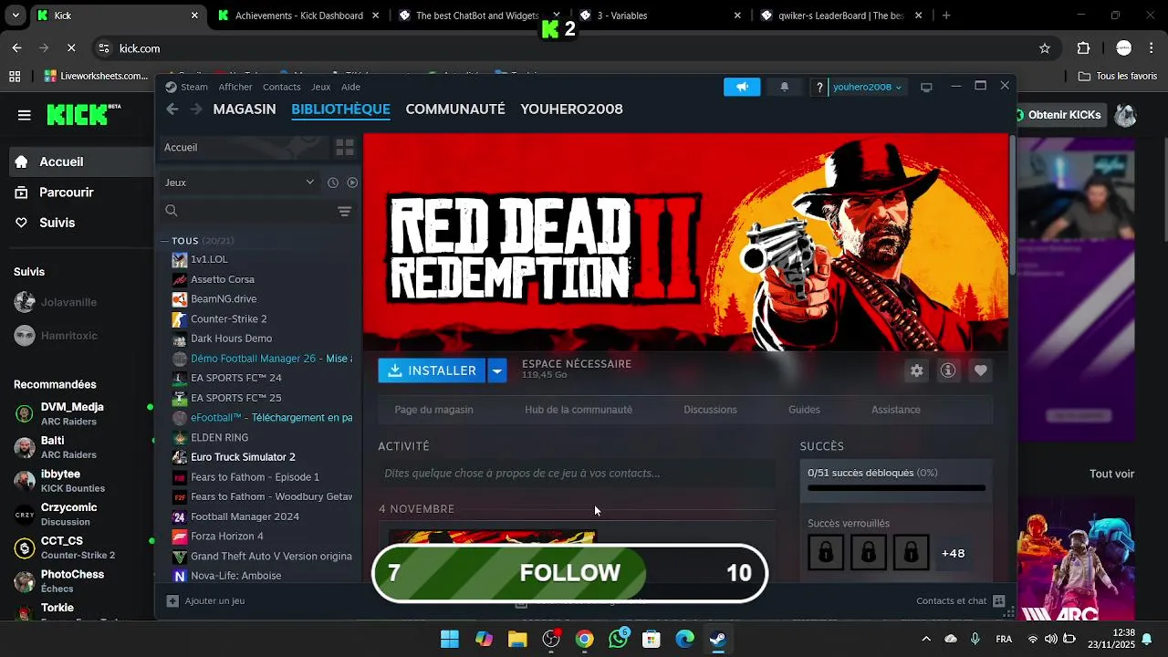Screen dimensions: 1168x657
Task: Install Red Dead Redemption II
Action: pos(433,370)
